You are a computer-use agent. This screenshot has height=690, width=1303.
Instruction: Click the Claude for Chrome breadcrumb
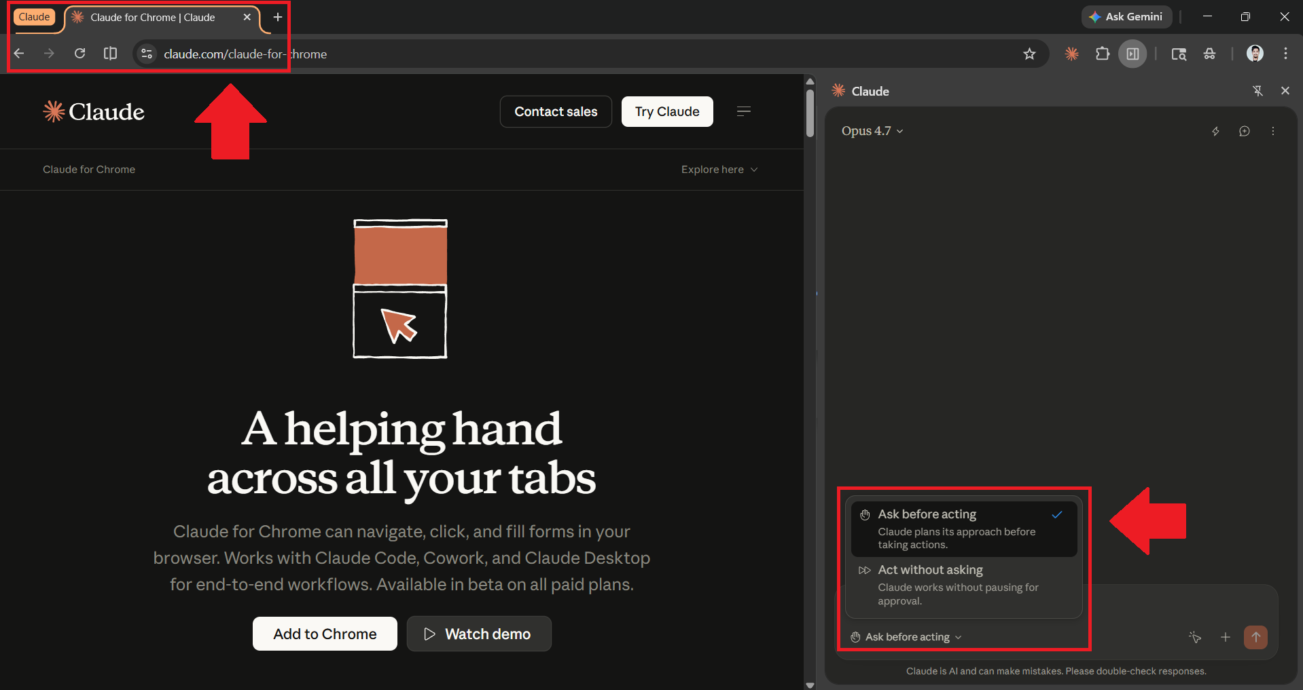click(89, 170)
